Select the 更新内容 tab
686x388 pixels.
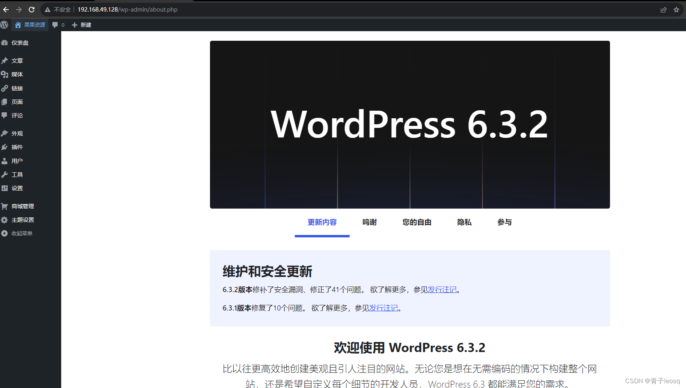coord(322,222)
